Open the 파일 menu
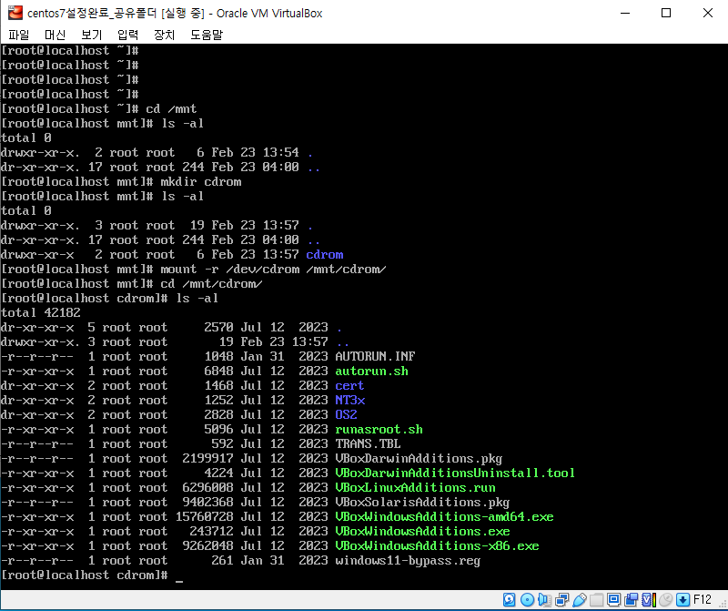This screenshot has height=611, width=728. [x=18, y=35]
